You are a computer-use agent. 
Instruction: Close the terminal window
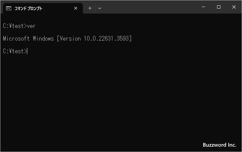click(x=234, y=7)
